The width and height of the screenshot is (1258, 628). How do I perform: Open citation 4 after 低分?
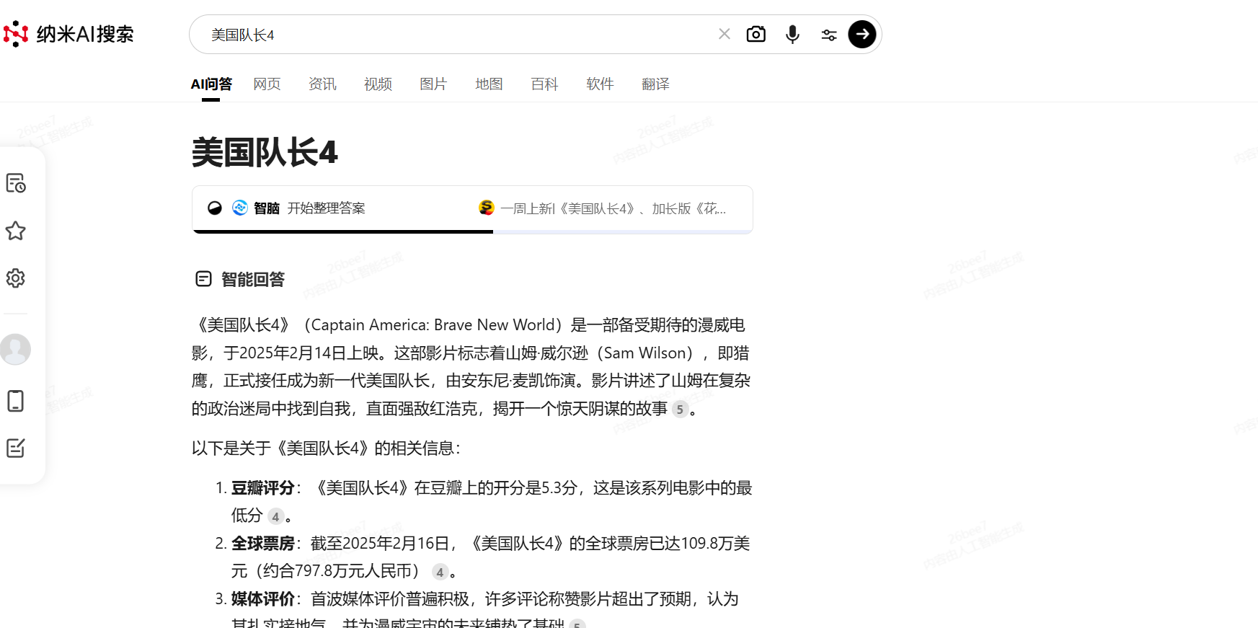coord(275,516)
